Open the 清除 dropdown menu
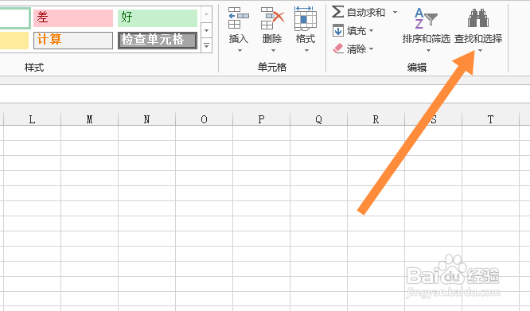The height and width of the screenshot is (311, 530). click(371, 49)
